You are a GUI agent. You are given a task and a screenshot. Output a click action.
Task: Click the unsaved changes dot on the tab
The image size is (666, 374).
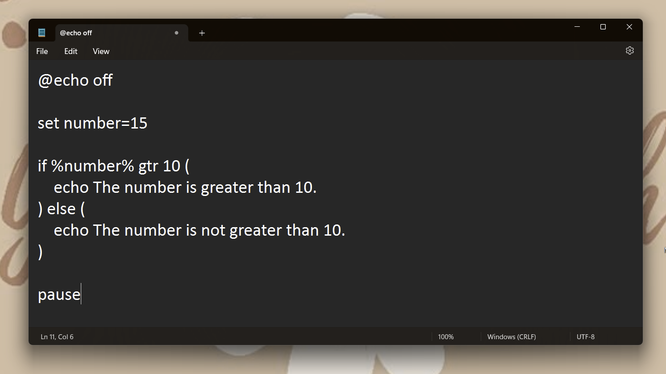[176, 33]
